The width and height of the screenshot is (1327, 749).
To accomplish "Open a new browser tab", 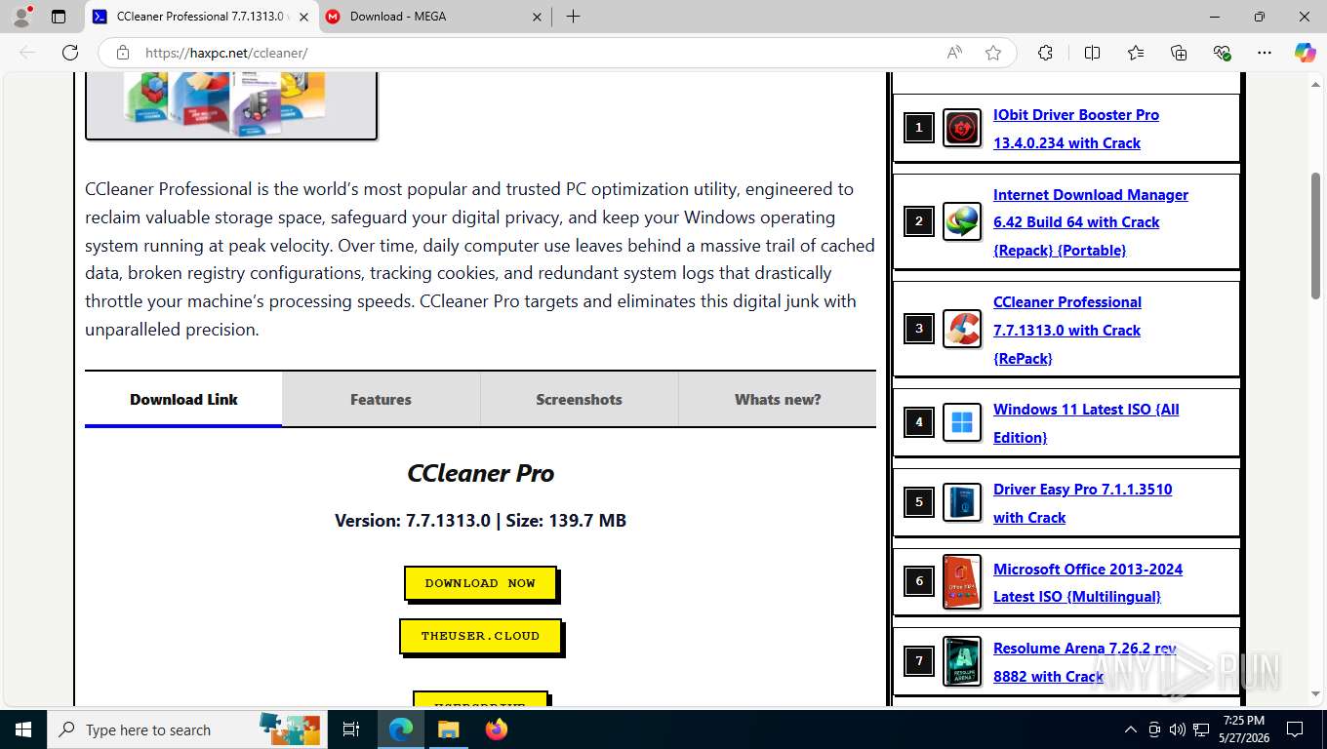I will pyautogui.click(x=573, y=17).
